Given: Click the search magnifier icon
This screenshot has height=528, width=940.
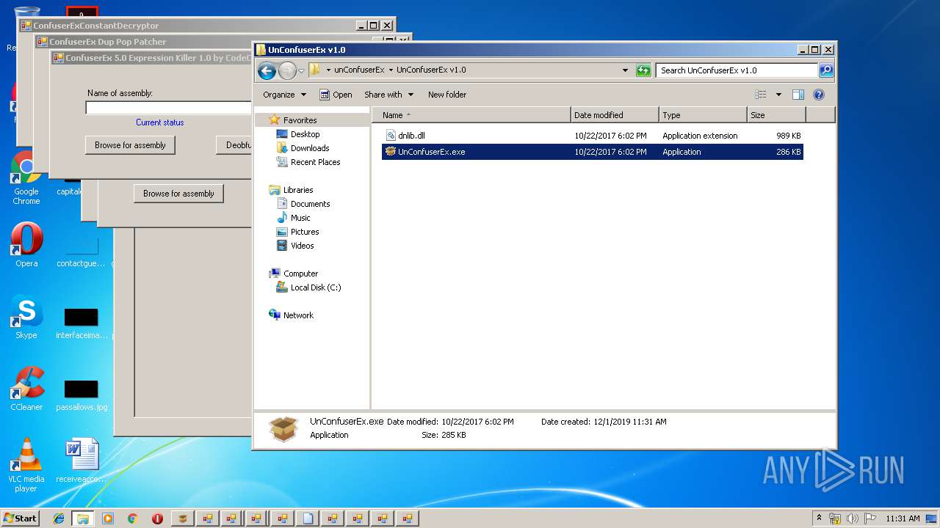Looking at the screenshot, I should (x=826, y=70).
